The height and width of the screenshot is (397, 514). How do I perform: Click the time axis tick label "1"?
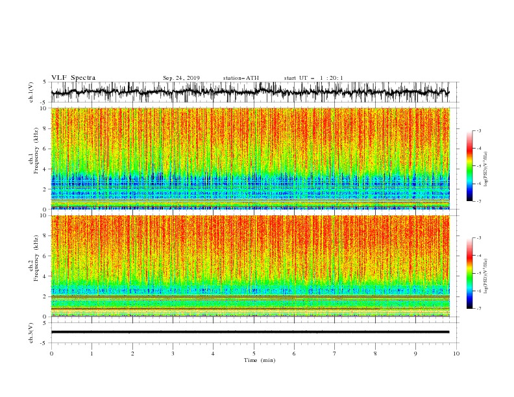pyautogui.click(x=92, y=354)
